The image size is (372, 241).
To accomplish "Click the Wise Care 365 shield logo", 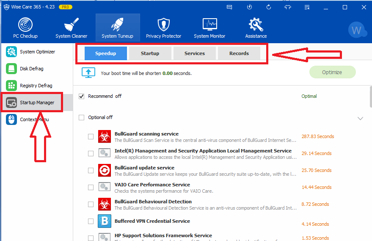I will pyautogui.click(x=6, y=7).
